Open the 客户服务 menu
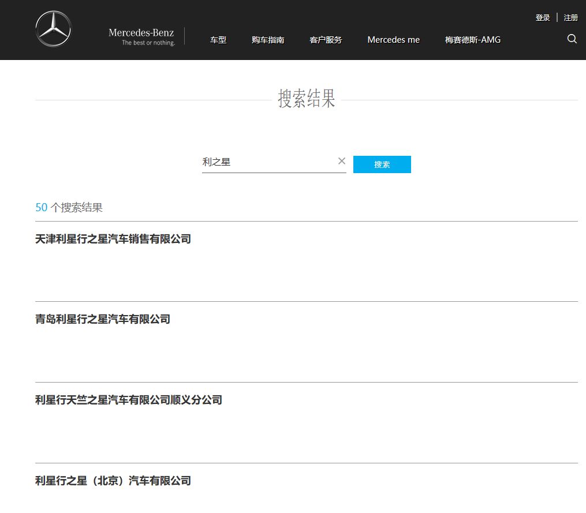 point(326,40)
